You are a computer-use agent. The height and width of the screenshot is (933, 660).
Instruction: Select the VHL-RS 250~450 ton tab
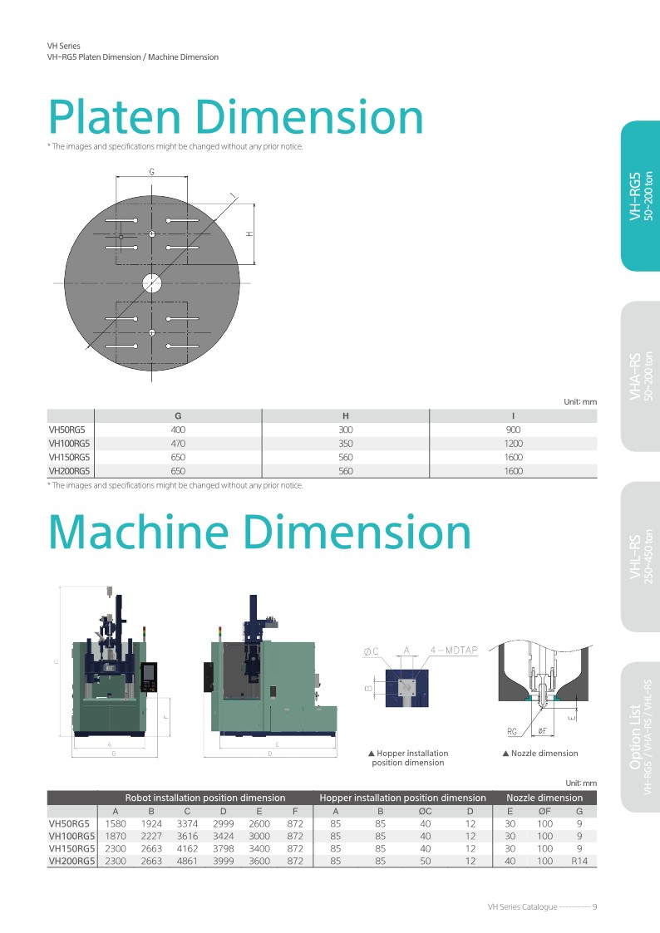pyautogui.click(x=640, y=556)
